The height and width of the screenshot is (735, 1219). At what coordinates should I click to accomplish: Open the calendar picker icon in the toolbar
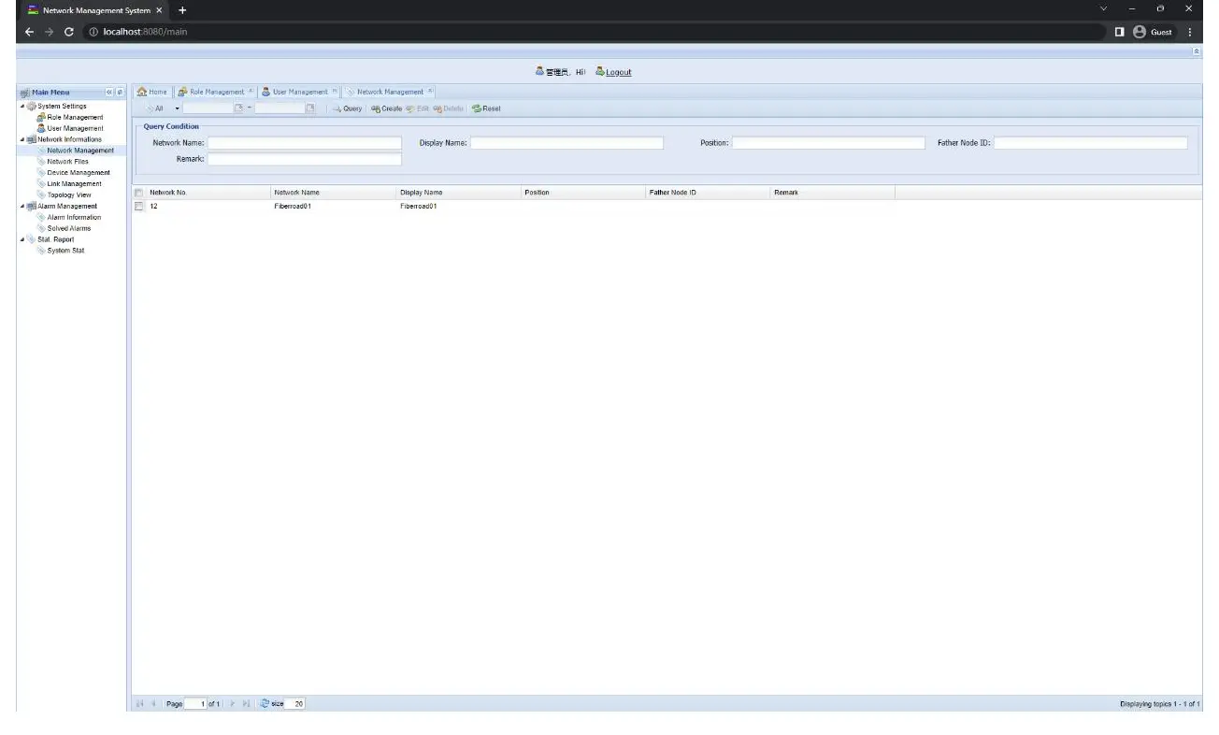click(237, 108)
